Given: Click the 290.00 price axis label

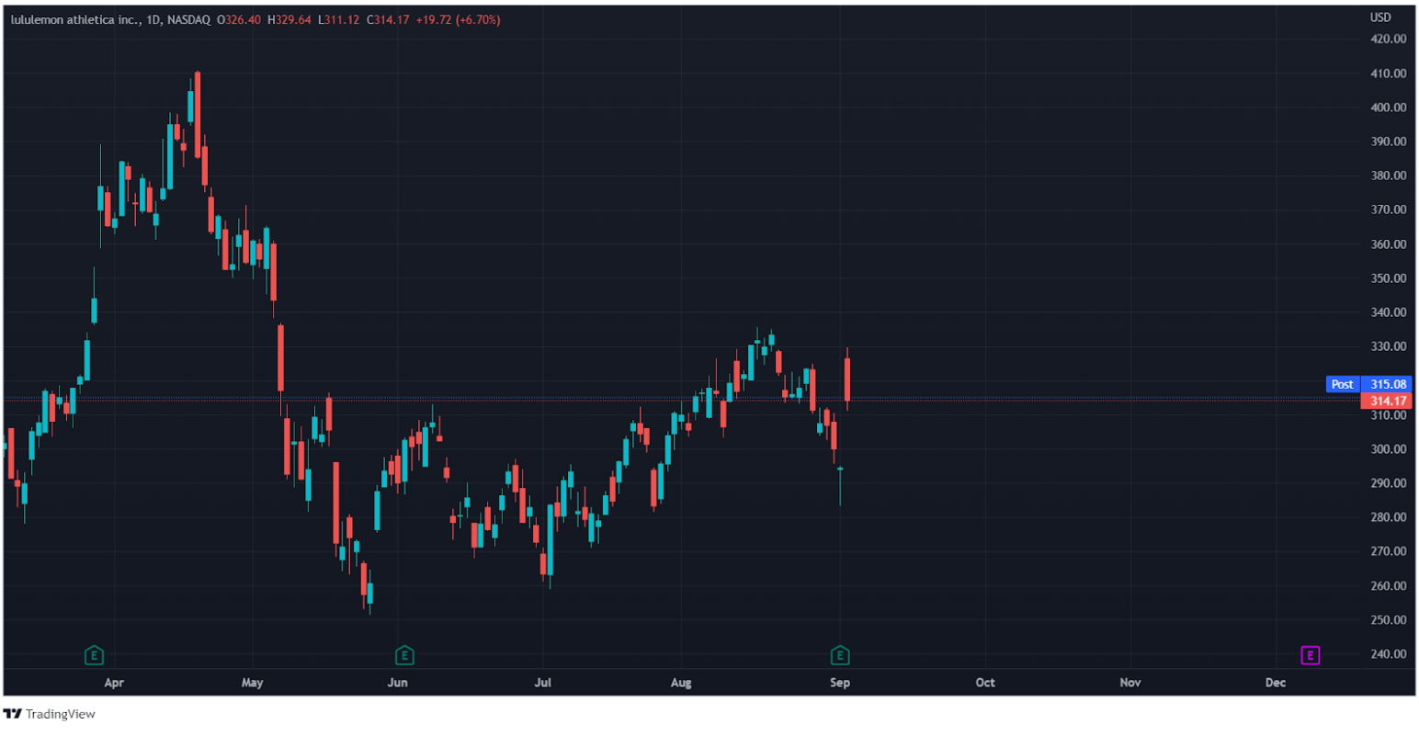Looking at the screenshot, I should 1388,483.
